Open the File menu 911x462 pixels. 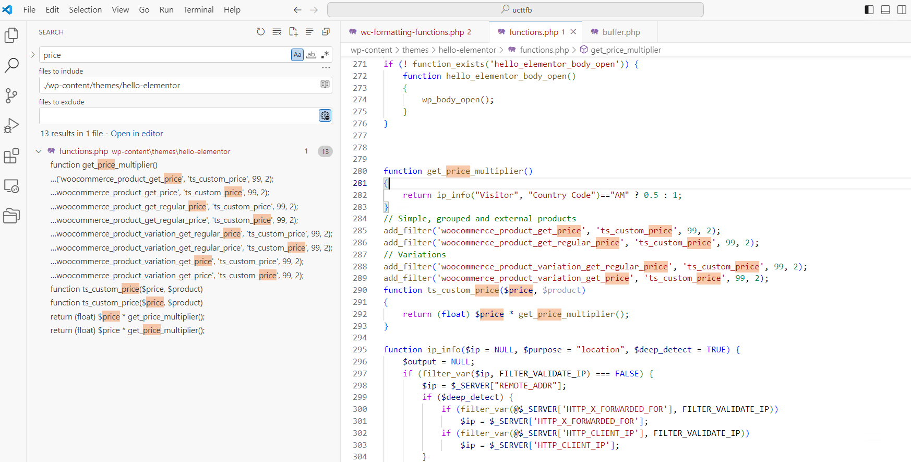[29, 10]
